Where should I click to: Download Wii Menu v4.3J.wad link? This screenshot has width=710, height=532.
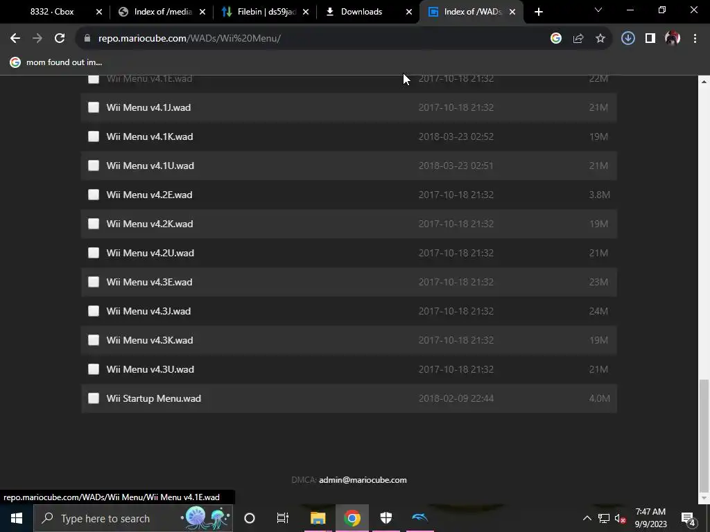tap(148, 311)
